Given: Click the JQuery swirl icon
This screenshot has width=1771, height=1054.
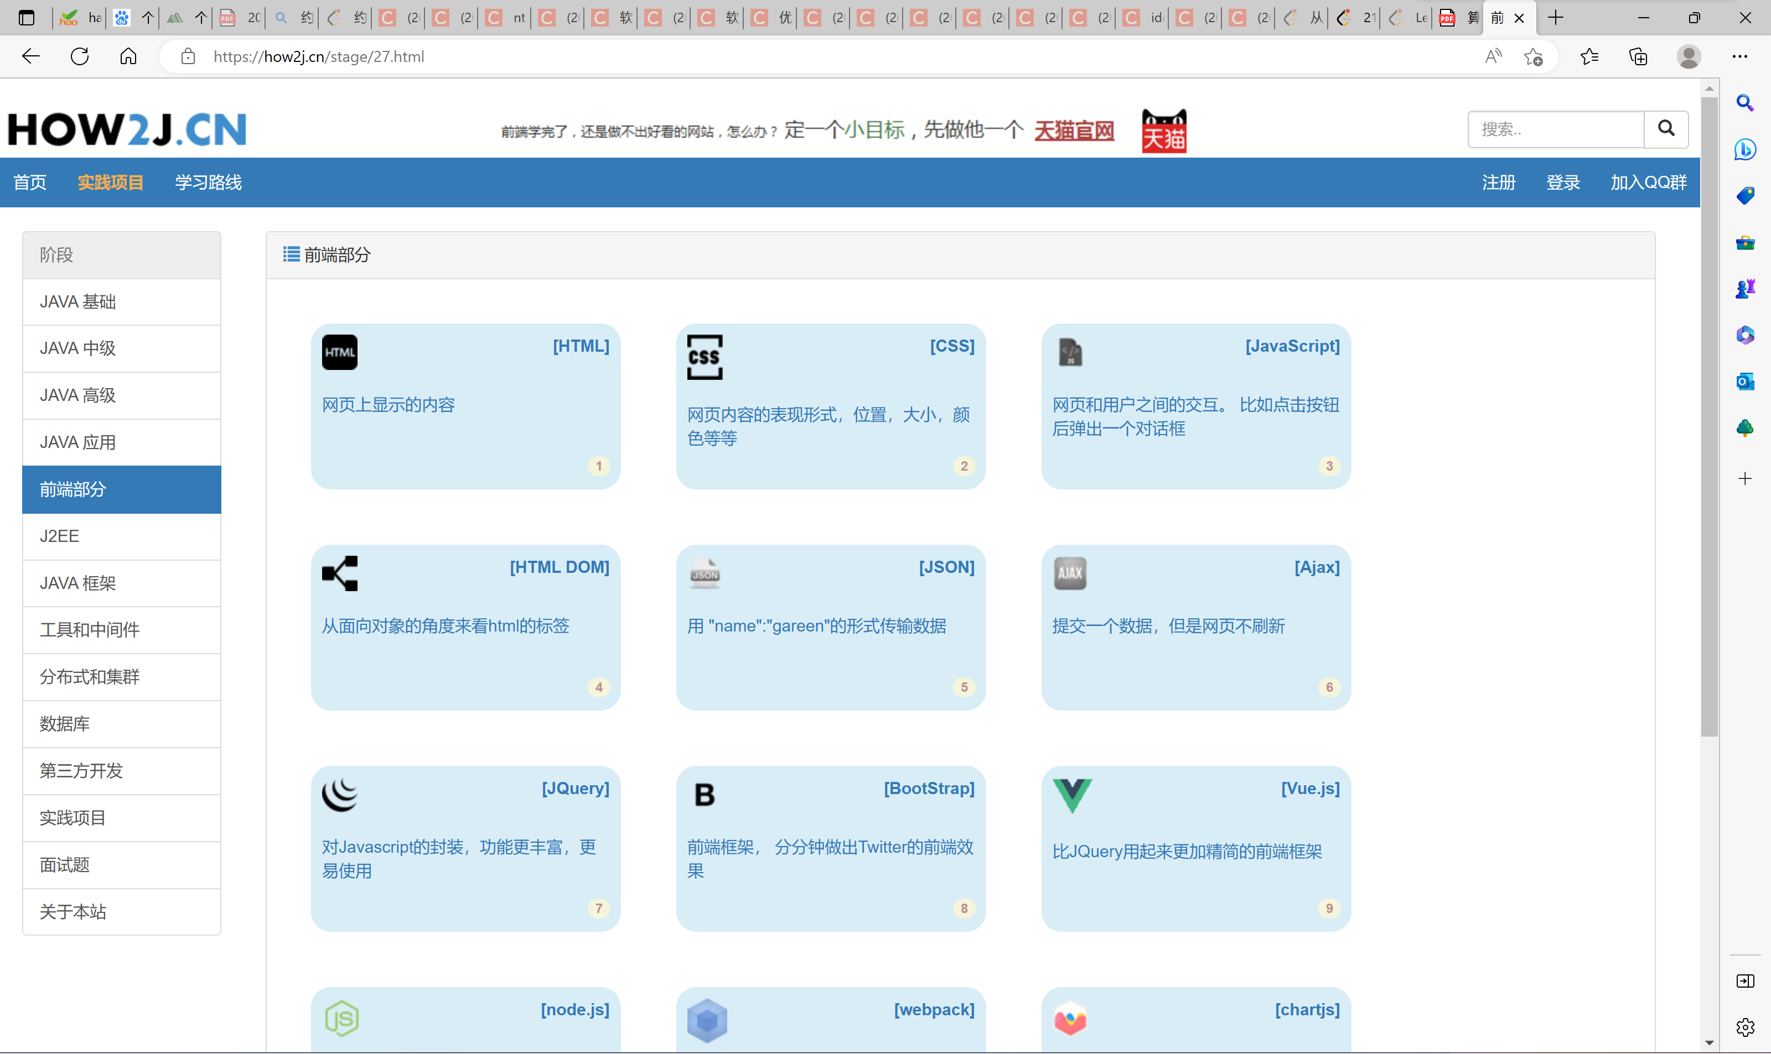Looking at the screenshot, I should pos(340,794).
